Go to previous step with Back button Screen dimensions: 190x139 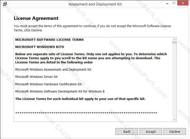(x=127, y=132)
